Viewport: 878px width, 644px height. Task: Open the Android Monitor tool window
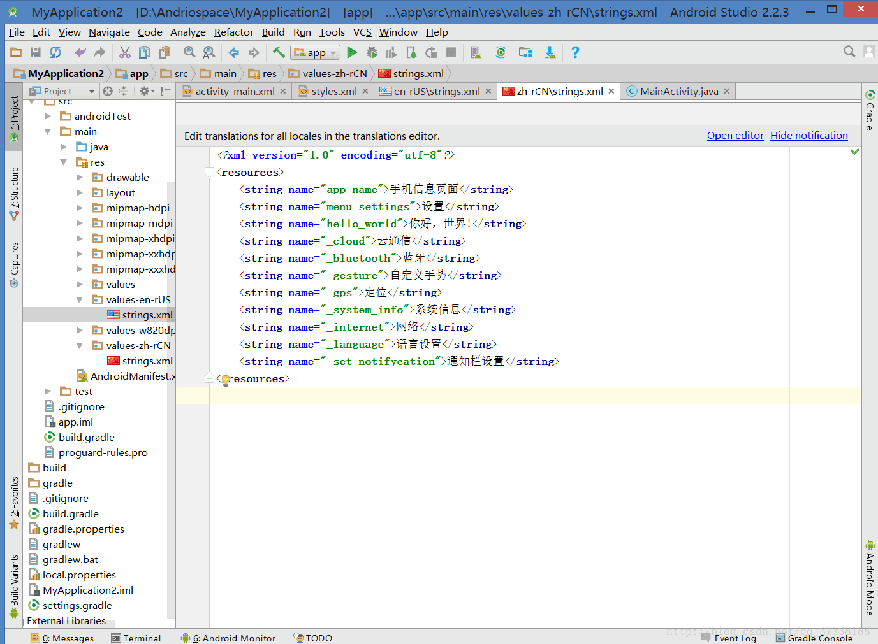click(x=228, y=638)
